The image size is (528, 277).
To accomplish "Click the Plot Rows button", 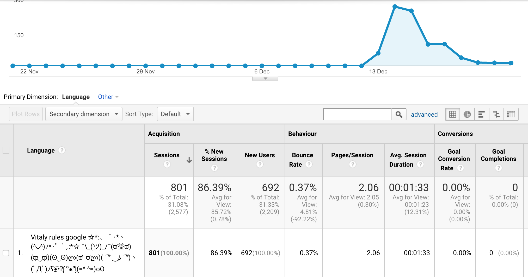I will [26, 114].
